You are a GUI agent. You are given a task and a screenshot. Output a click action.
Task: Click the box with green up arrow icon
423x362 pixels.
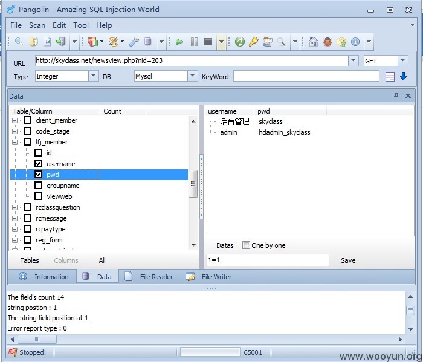click(x=341, y=42)
